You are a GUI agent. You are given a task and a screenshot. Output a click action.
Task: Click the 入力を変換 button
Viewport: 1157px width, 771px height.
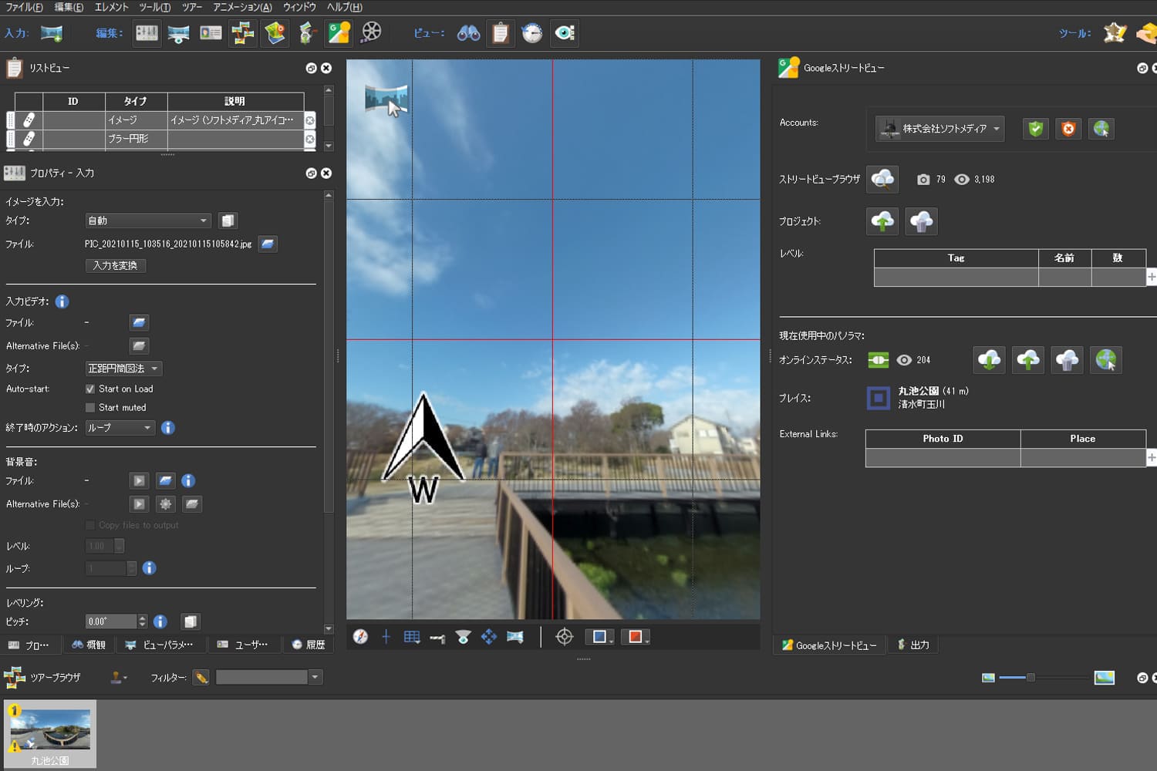pyautogui.click(x=115, y=265)
